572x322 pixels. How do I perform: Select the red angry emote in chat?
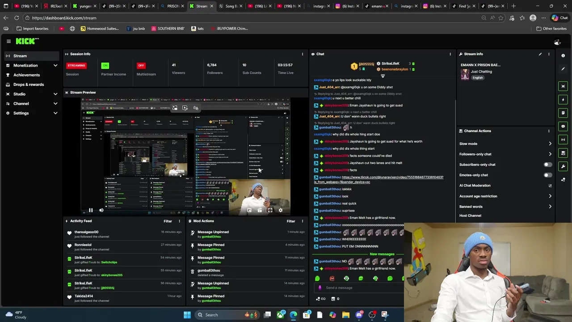[x=332, y=279]
